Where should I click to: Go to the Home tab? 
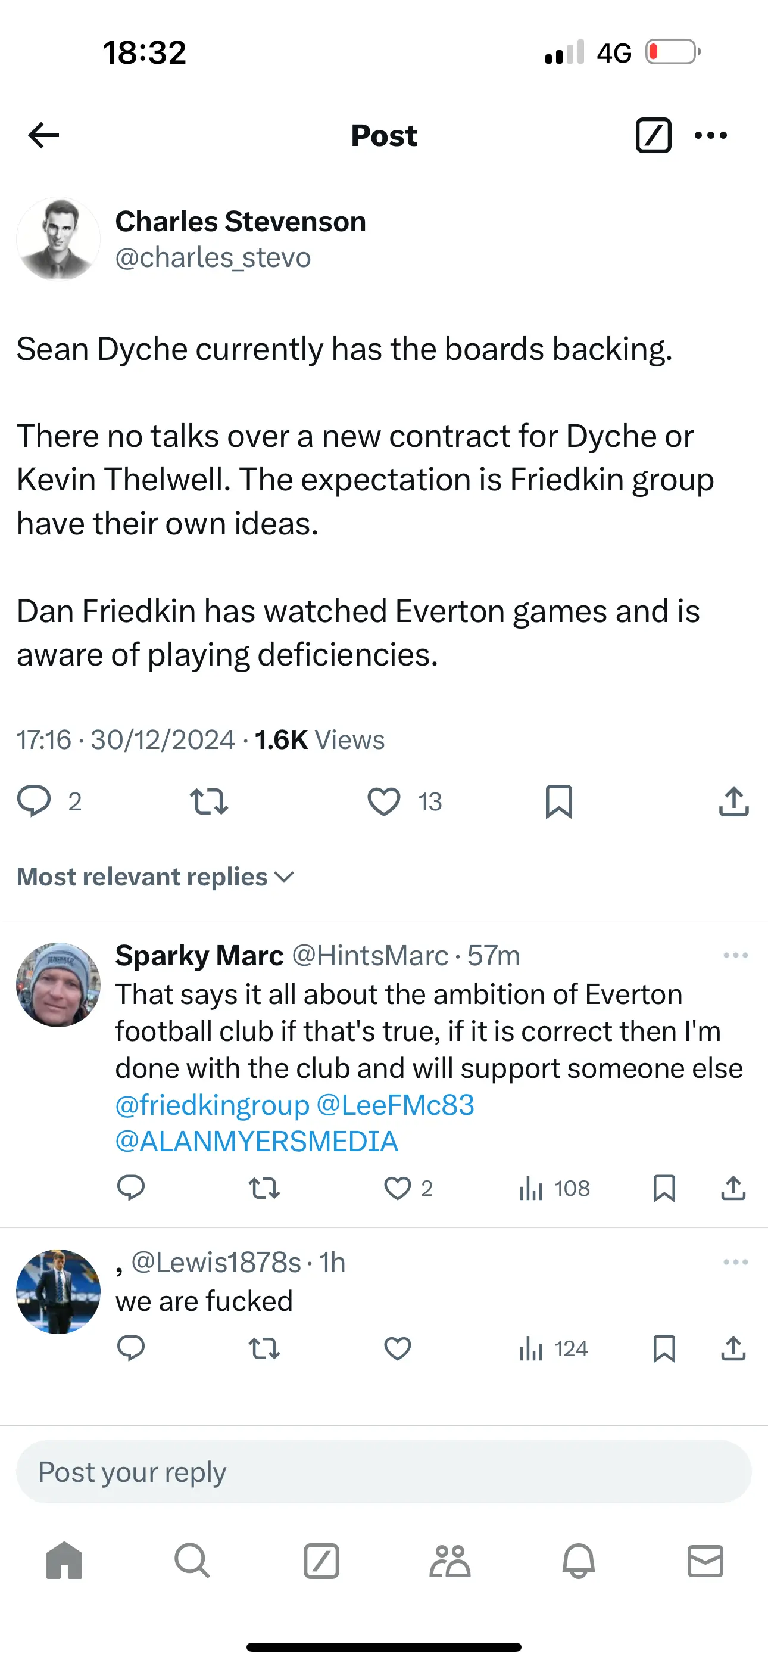(x=64, y=1561)
